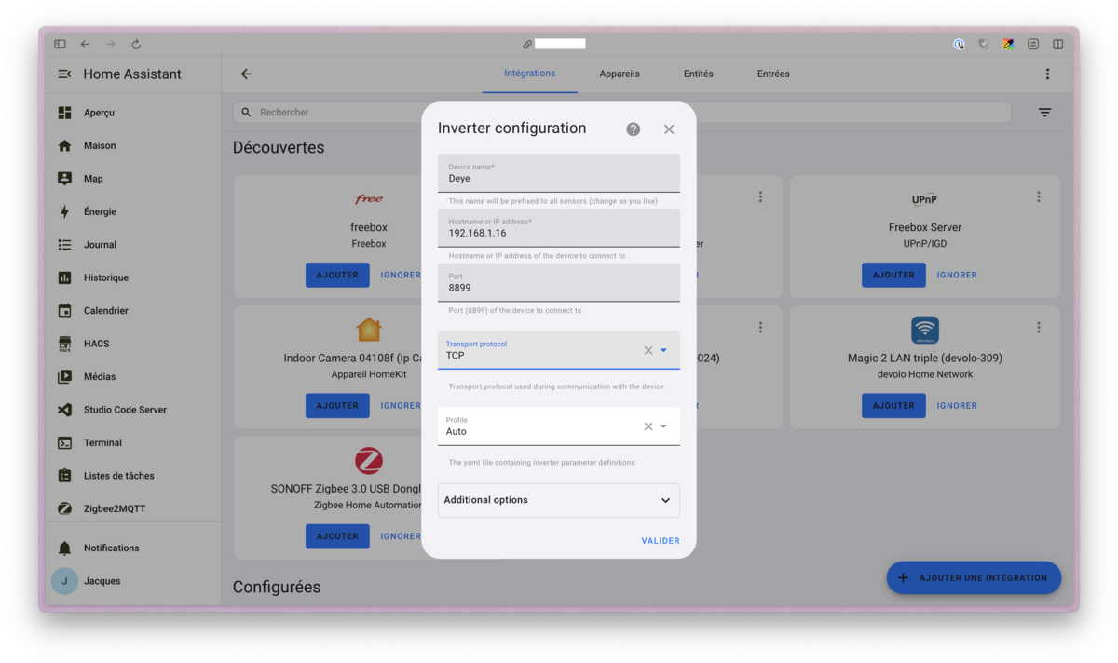The height and width of the screenshot is (663, 1118).
Task: Collapse the Home Assistant sidebar menu
Action: tap(64, 74)
